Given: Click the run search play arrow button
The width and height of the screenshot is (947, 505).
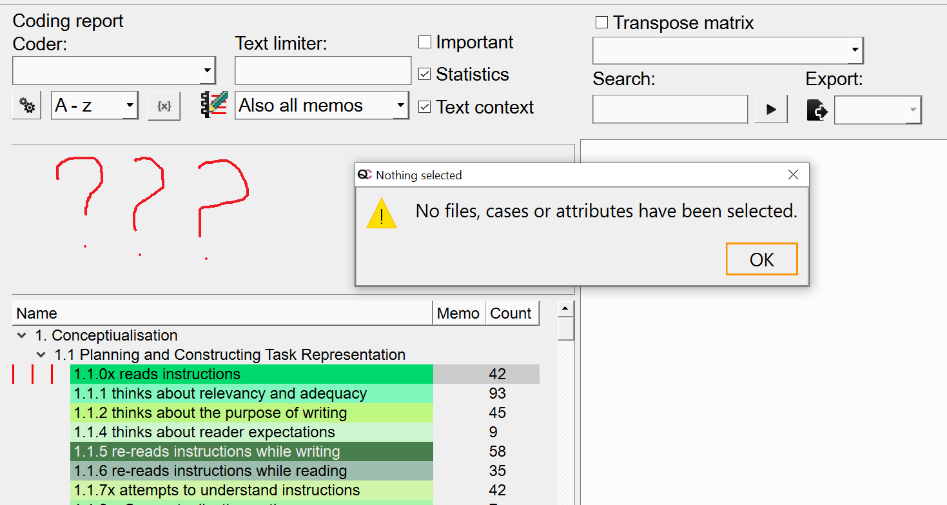Looking at the screenshot, I should pos(771,109).
